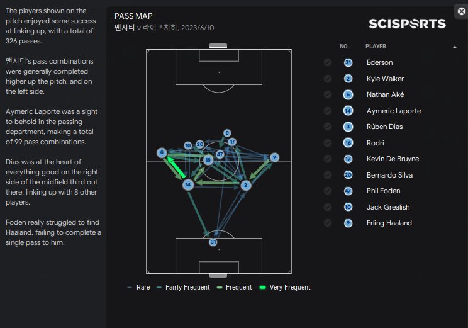Toggle the checkmark beside Kevin De Bruyne
The width and height of the screenshot is (468, 328).
pyautogui.click(x=328, y=159)
